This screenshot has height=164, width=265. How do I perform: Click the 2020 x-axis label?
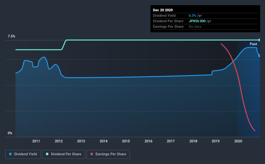(238, 141)
